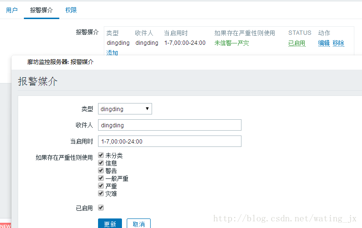Click the 取消 button

tap(139, 224)
